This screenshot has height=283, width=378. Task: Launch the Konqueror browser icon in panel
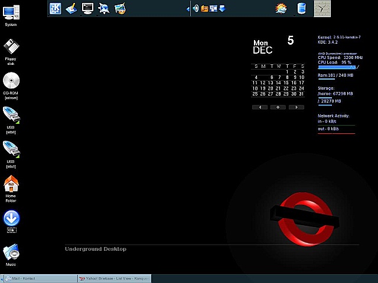pos(104,8)
